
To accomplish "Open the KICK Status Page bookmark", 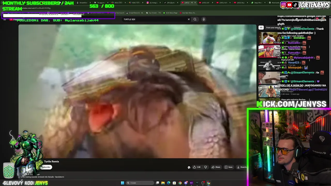I will click(x=170, y=13).
